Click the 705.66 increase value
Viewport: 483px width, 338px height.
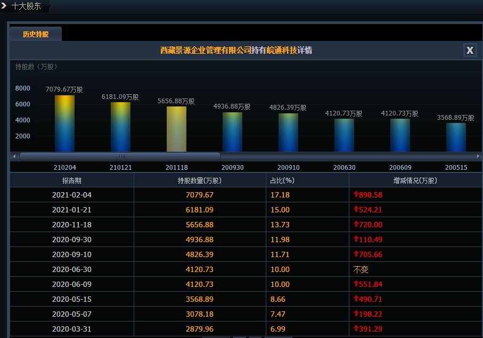(368, 254)
